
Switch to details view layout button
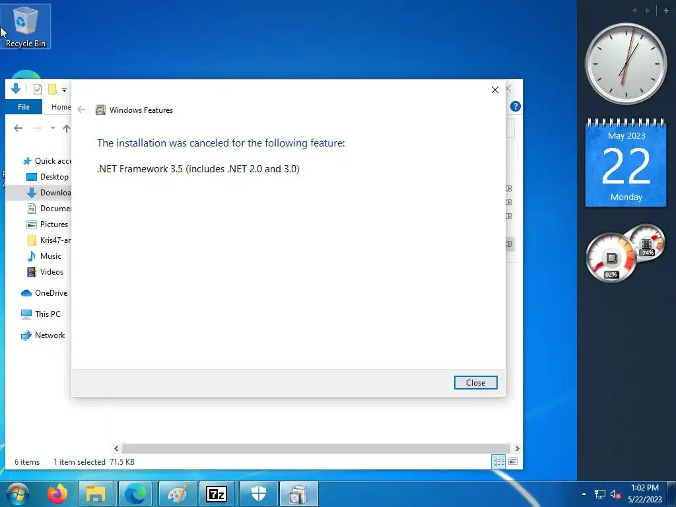click(x=499, y=461)
